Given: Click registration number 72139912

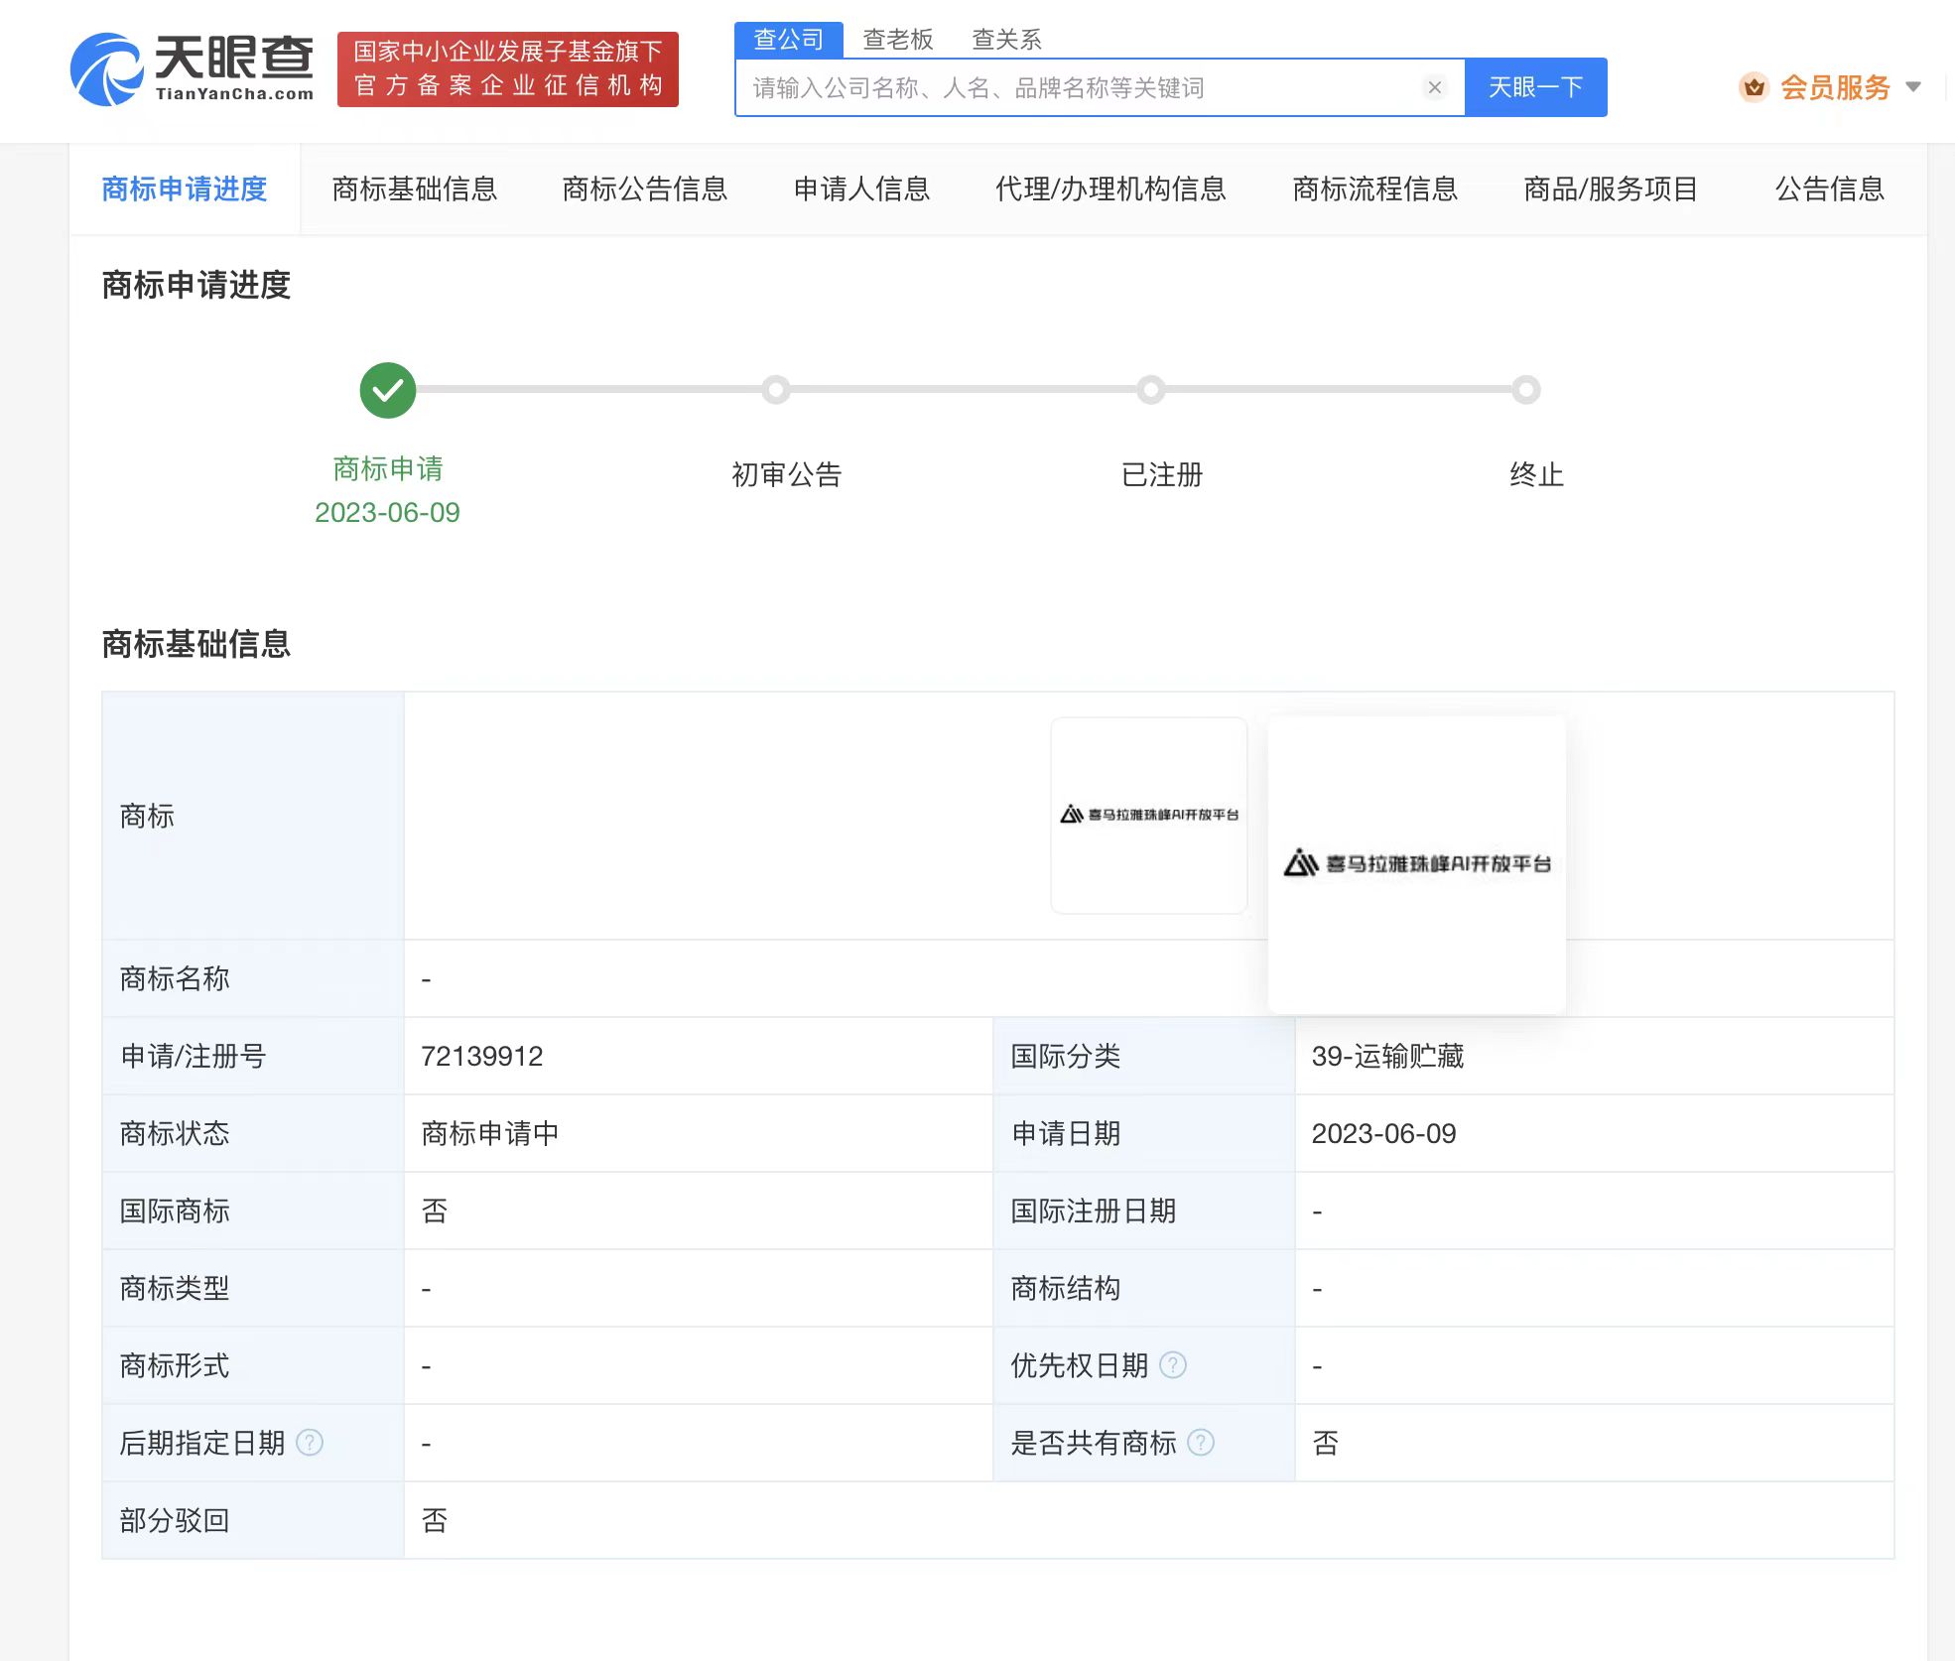Looking at the screenshot, I should [482, 1056].
